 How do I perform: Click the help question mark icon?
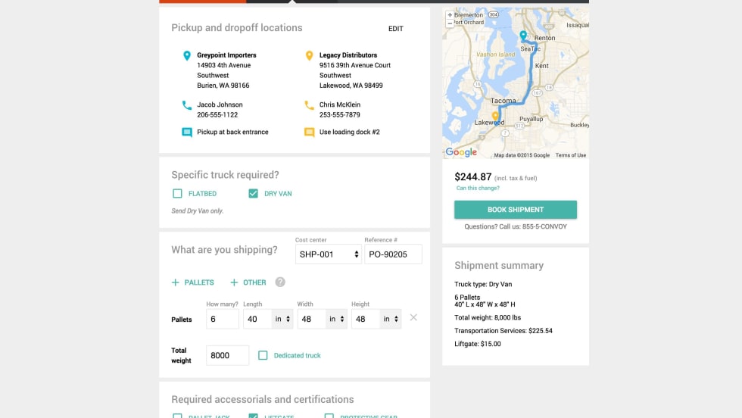coord(280,282)
